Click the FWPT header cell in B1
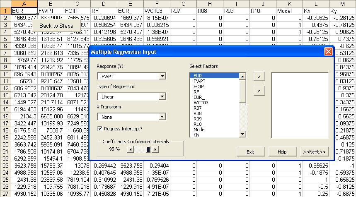The width and height of the screenshot is (356, 197). tap(51, 11)
